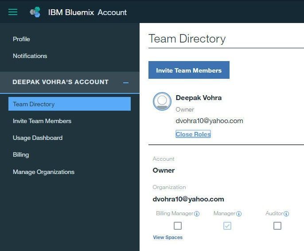Open the hamburger navigation menu
Image resolution: width=304 pixels, height=251 pixels.
coord(13,12)
